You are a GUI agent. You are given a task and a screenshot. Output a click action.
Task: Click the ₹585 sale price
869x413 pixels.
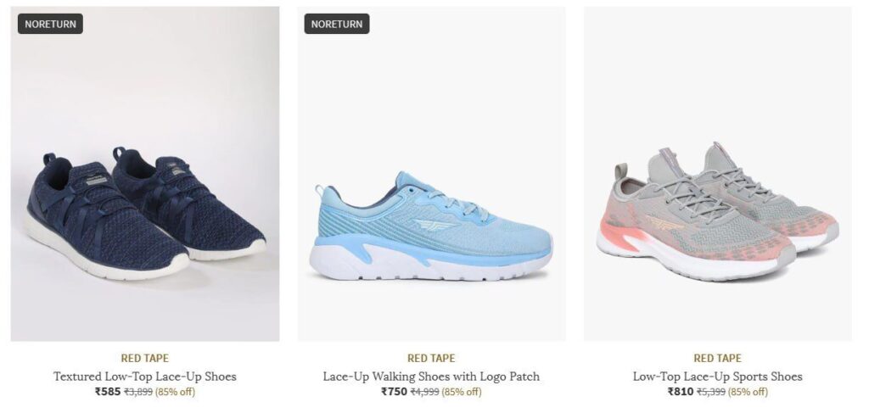[108, 392]
